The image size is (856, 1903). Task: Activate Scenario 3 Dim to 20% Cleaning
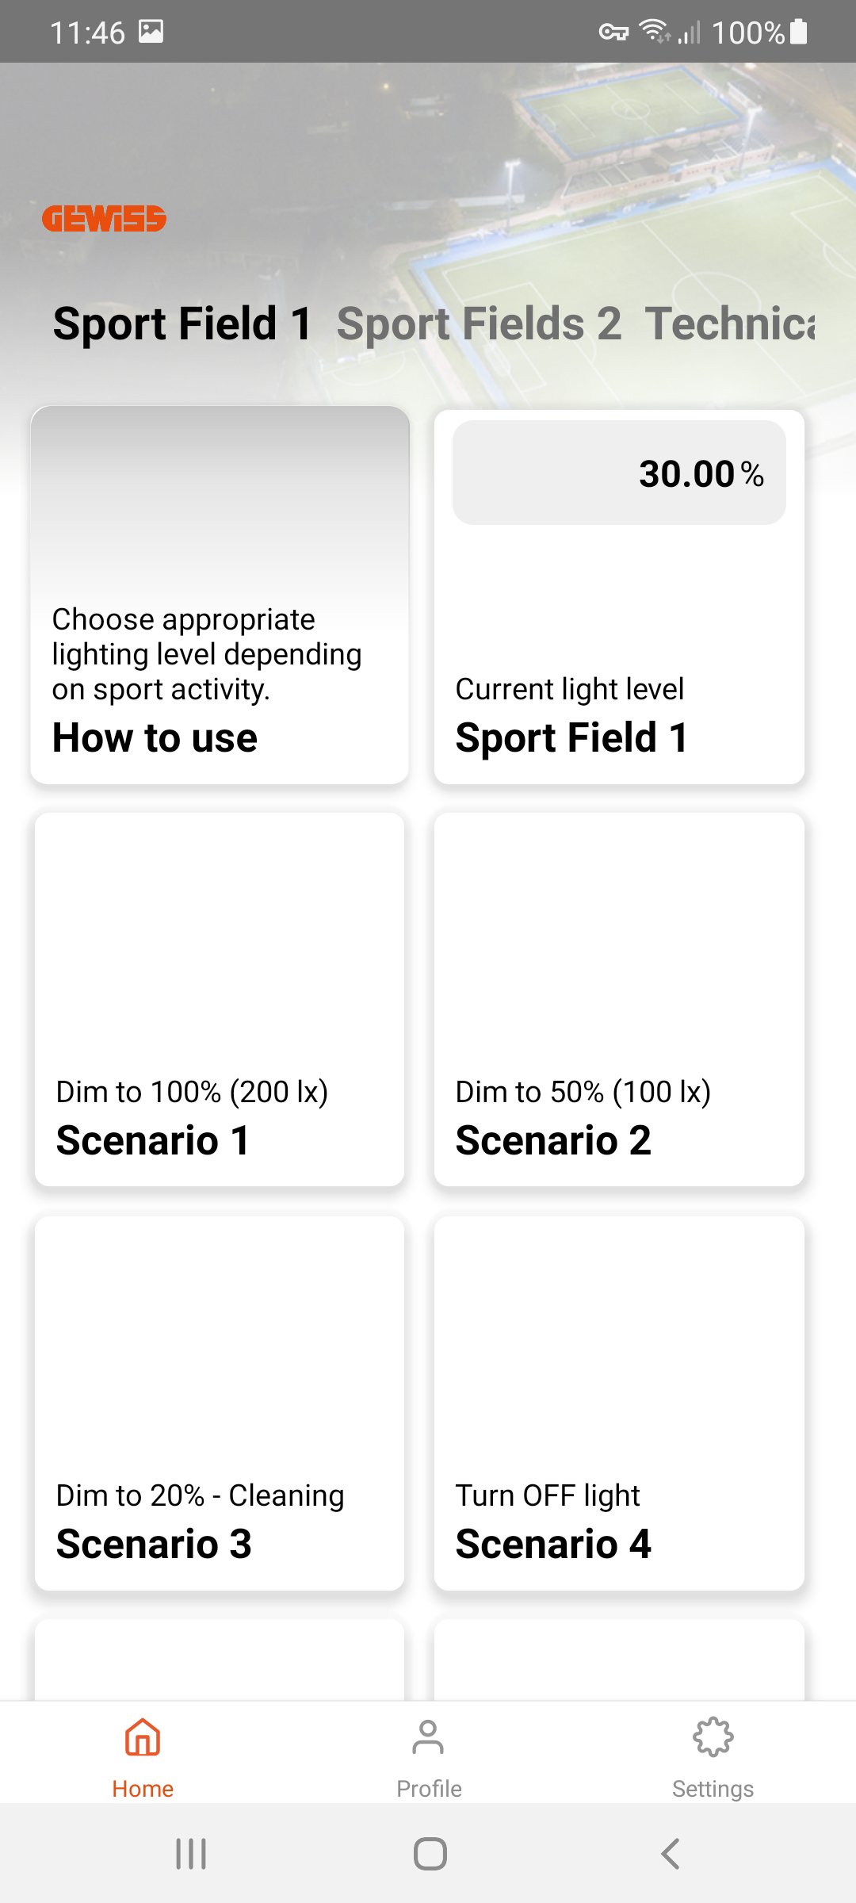tap(220, 1403)
